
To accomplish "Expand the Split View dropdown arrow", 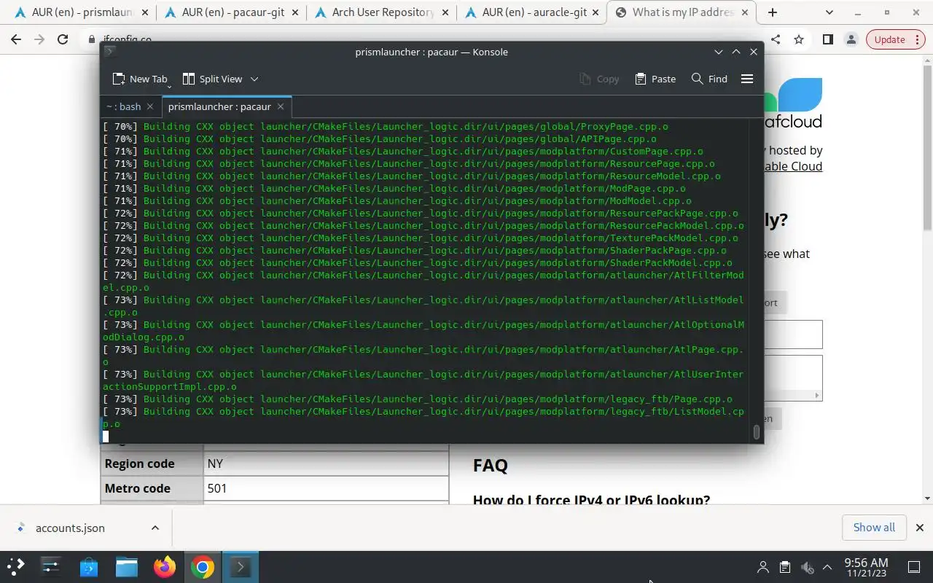I will 254,79.
